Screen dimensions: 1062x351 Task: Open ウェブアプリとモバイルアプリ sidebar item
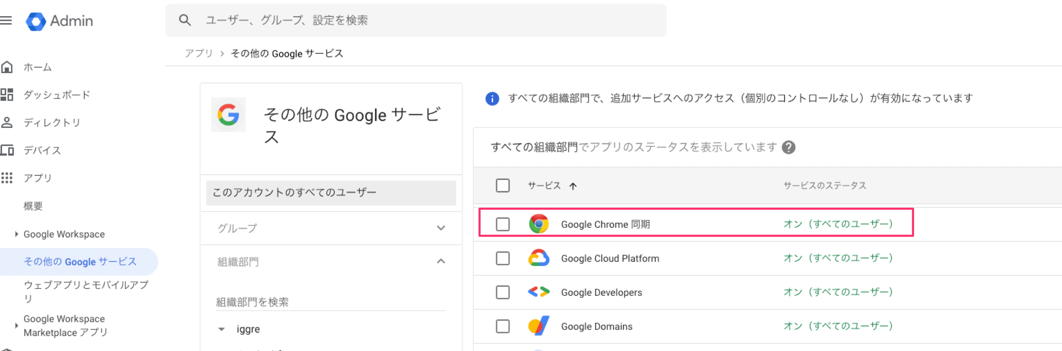[86, 292]
